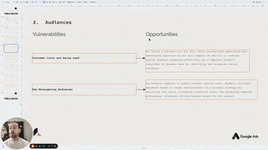Click the restart recording icon
This screenshot has height=150, width=268.
(x=52, y=146)
